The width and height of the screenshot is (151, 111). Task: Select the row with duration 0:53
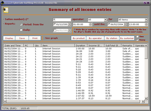74,83
